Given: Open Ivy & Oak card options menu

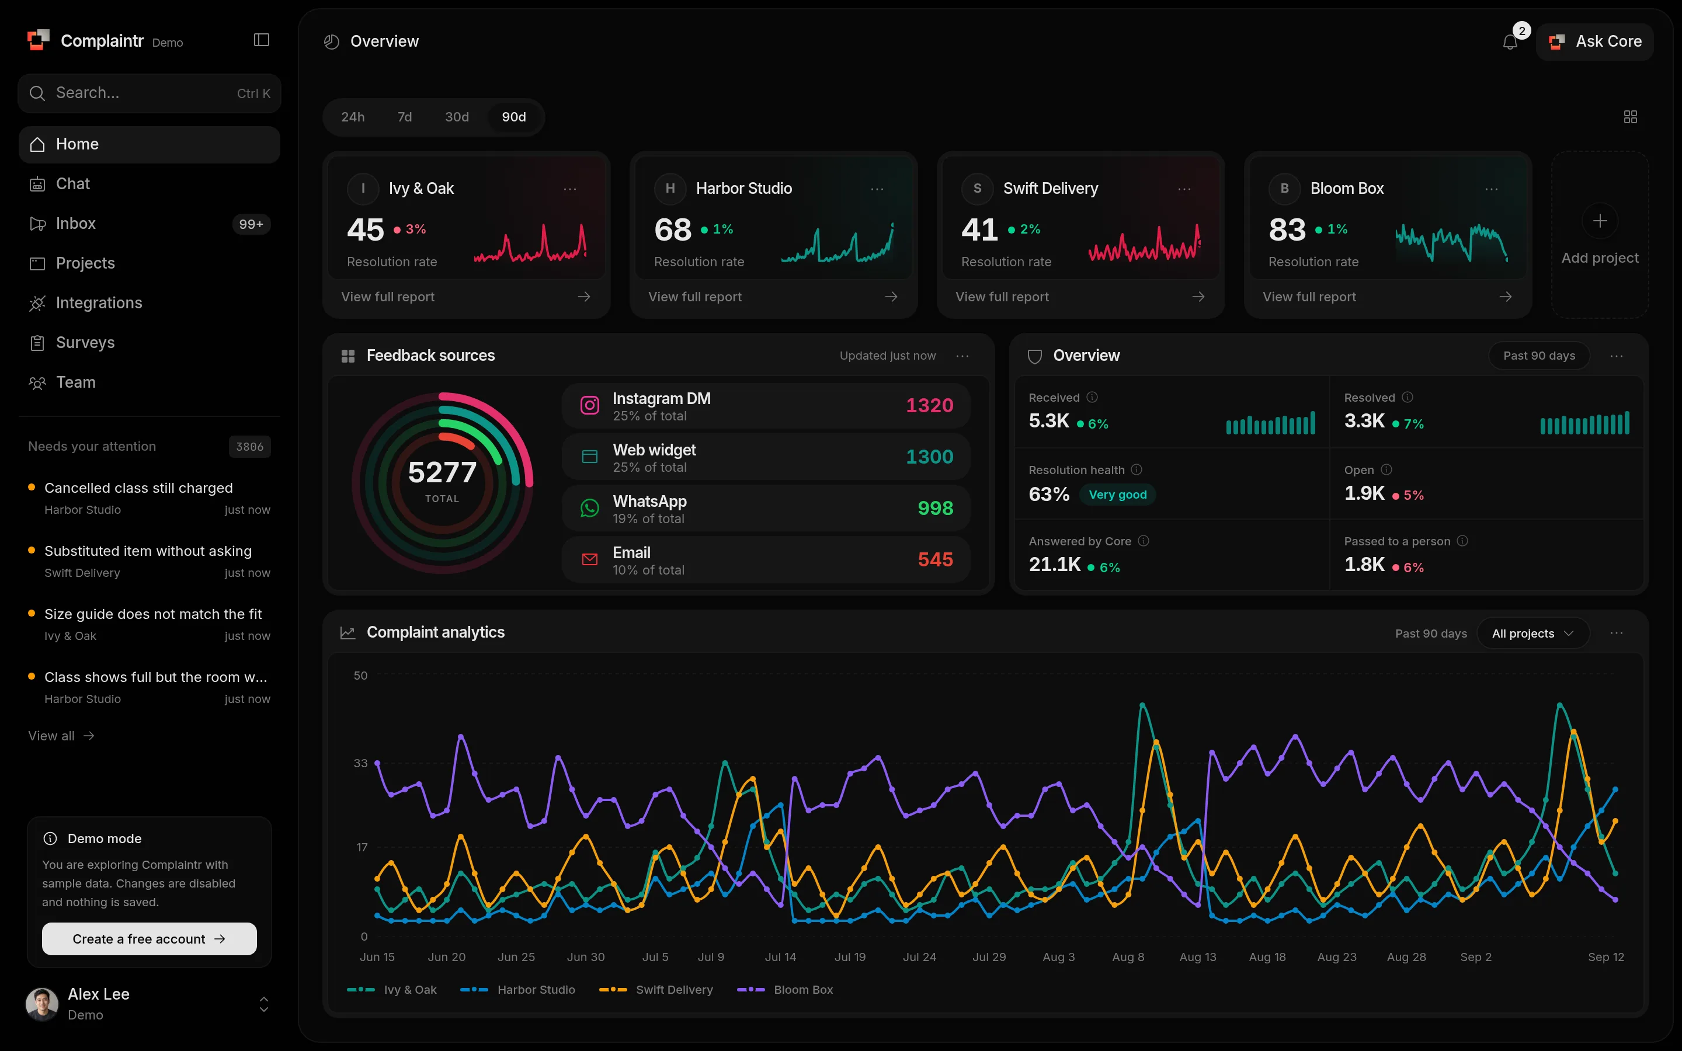Looking at the screenshot, I should (570, 189).
